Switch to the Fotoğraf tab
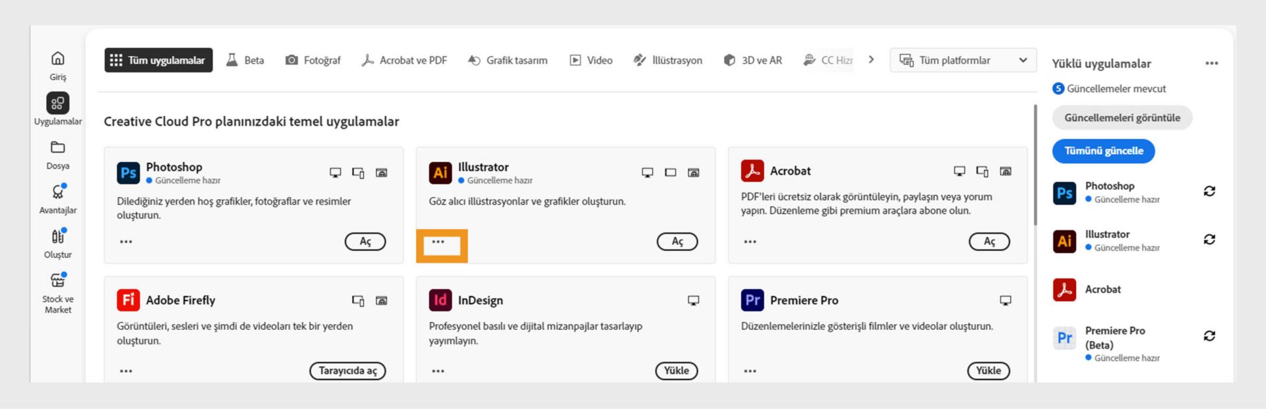Screen dimensions: 1266x409 click(x=313, y=60)
